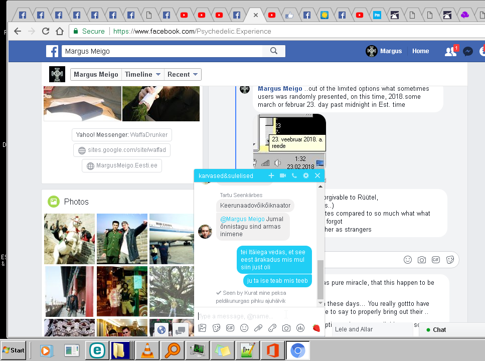Reload the page
Image resolution: width=485 pixels, height=361 pixels.
46,31
